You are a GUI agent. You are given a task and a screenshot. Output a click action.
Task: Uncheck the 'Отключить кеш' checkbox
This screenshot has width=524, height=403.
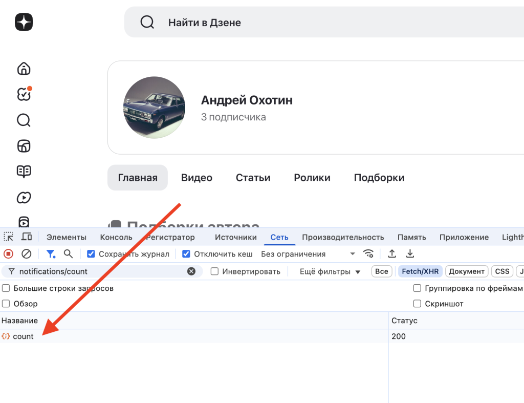click(186, 254)
